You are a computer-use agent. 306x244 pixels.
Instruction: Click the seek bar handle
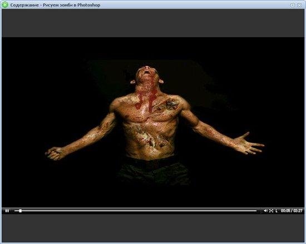[20, 211]
